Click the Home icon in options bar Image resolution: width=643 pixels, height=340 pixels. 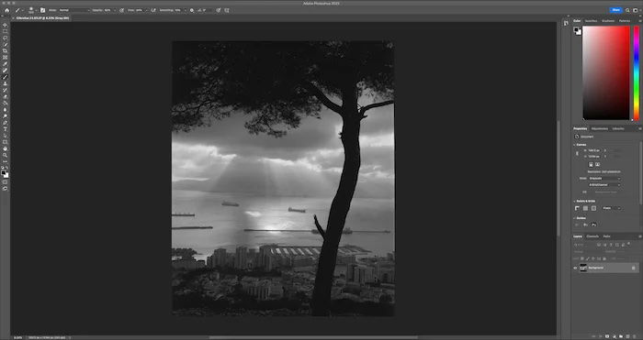[x=6, y=10]
